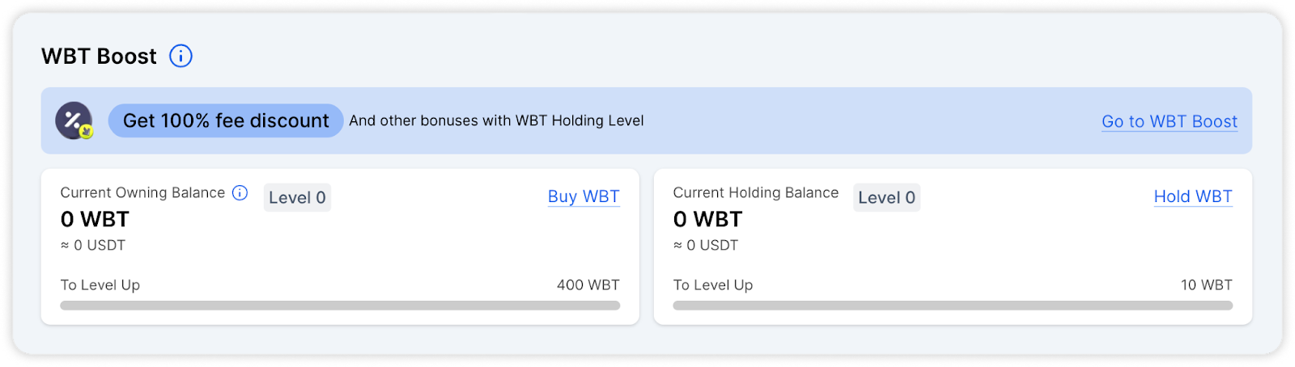The height and width of the screenshot is (367, 1295).
Task: Open the Go to WBT Boost link
Action: pyautogui.click(x=1170, y=121)
